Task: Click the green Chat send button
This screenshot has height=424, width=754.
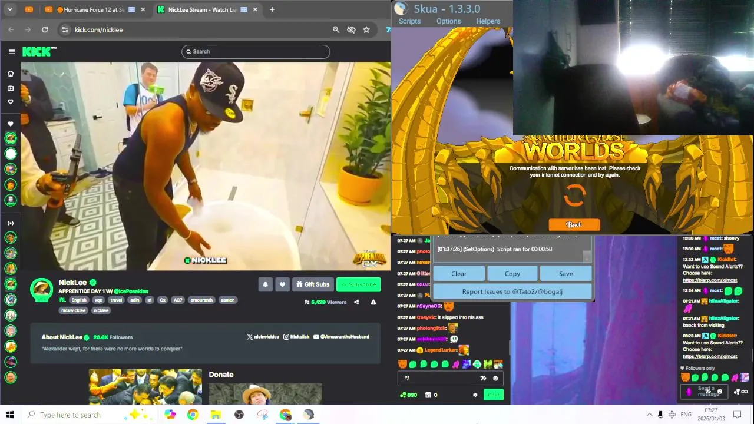Action: [494, 395]
